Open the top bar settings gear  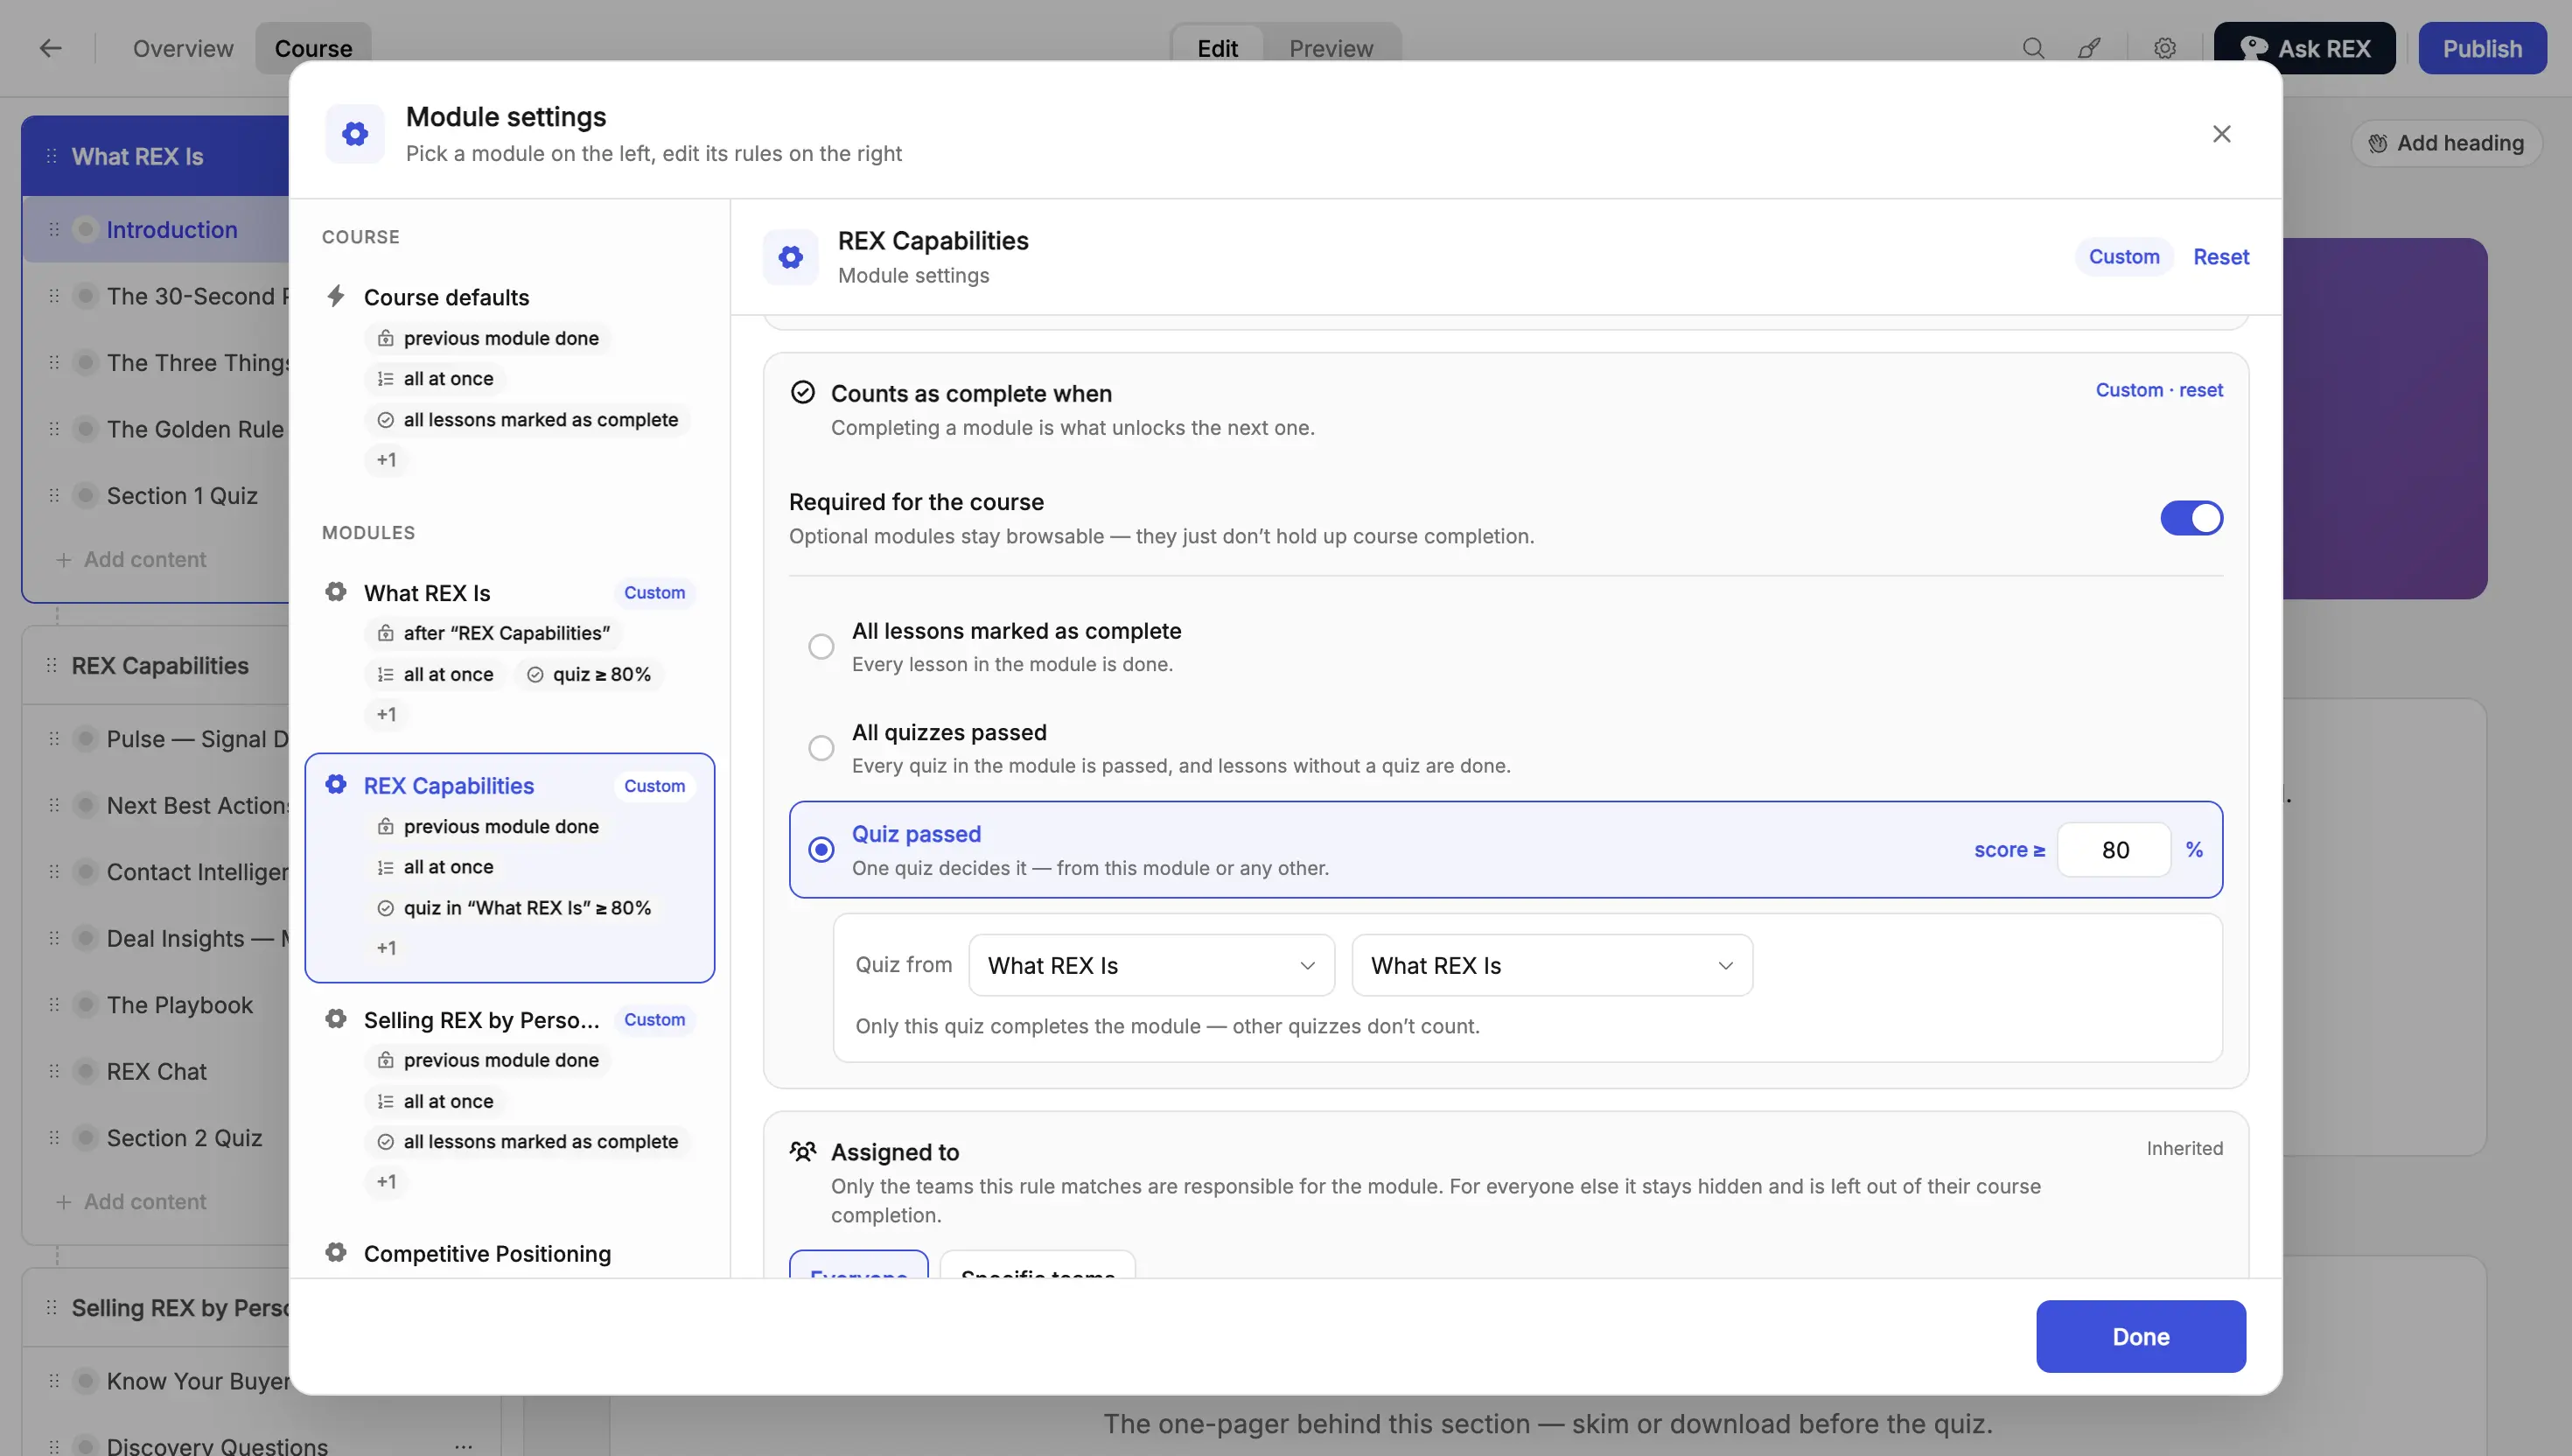pyautogui.click(x=2165, y=48)
